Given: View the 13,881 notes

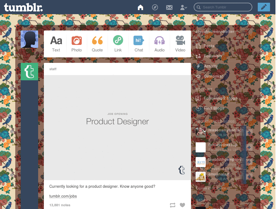Looking at the screenshot, I should pyautogui.click(x=60, y=205).
